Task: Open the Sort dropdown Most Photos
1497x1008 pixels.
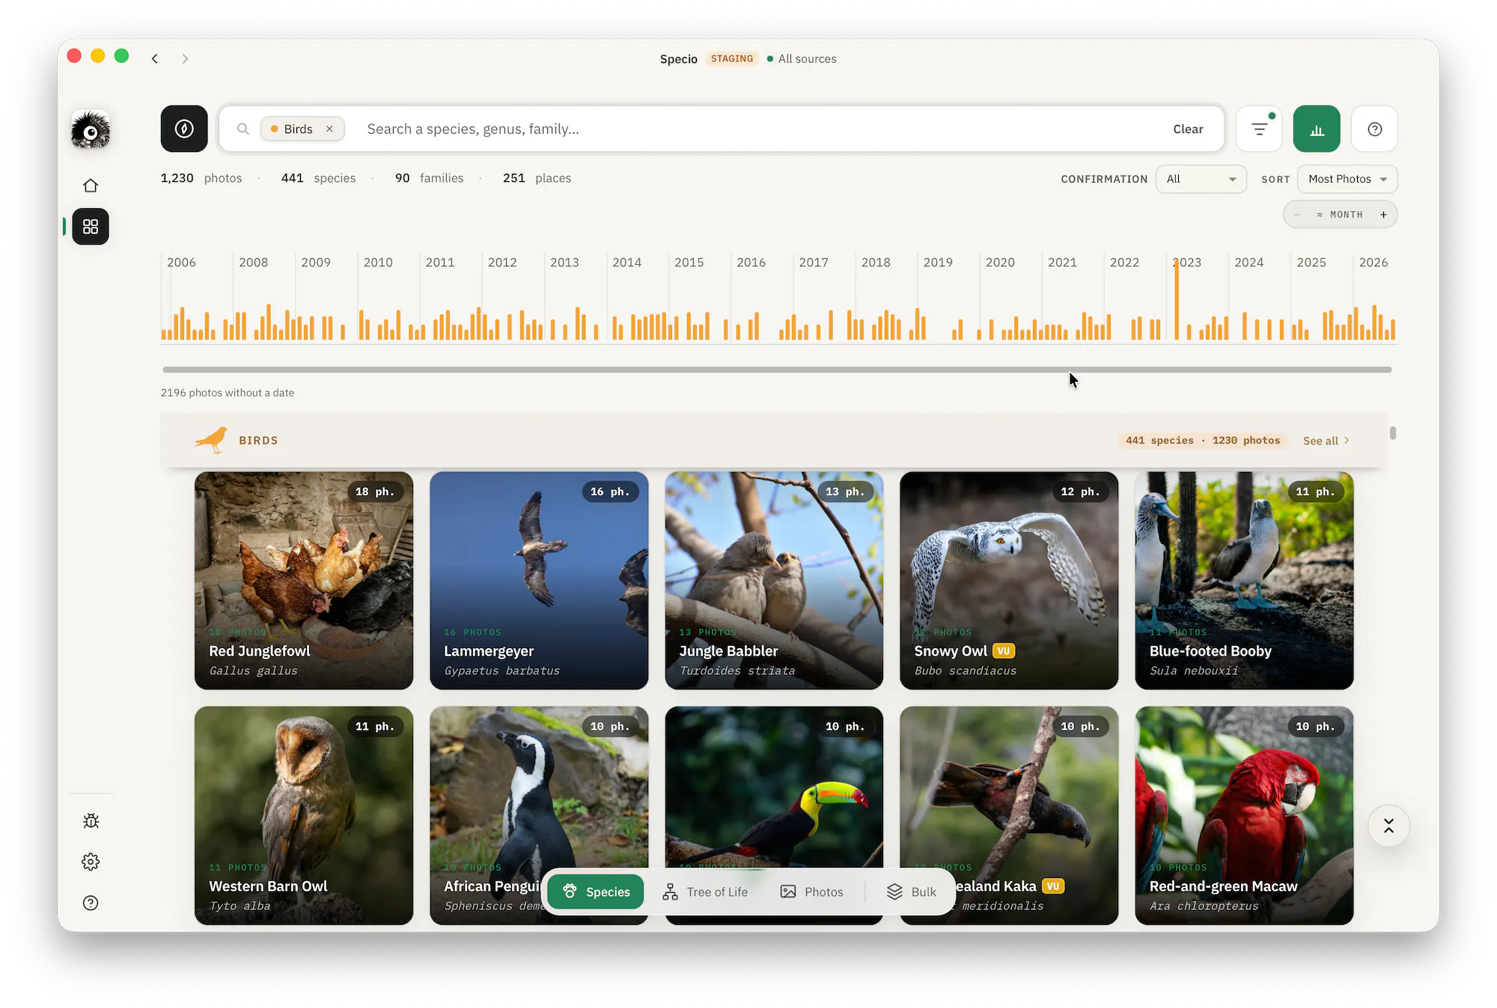Action: pos(1347,179)
